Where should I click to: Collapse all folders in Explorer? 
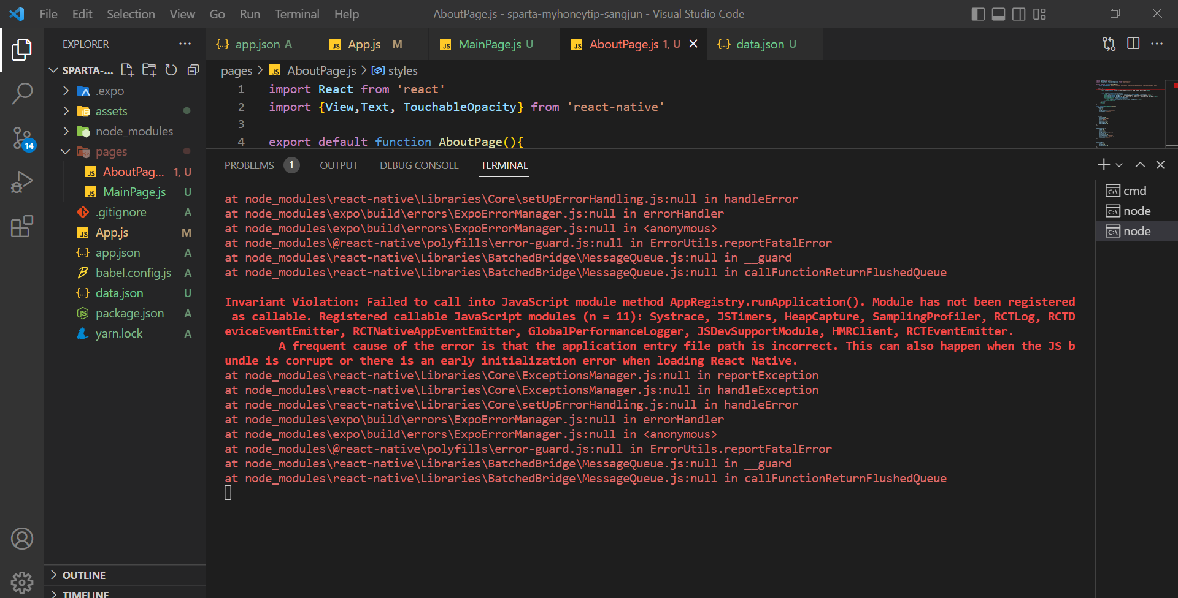click(x=193, y=70)
